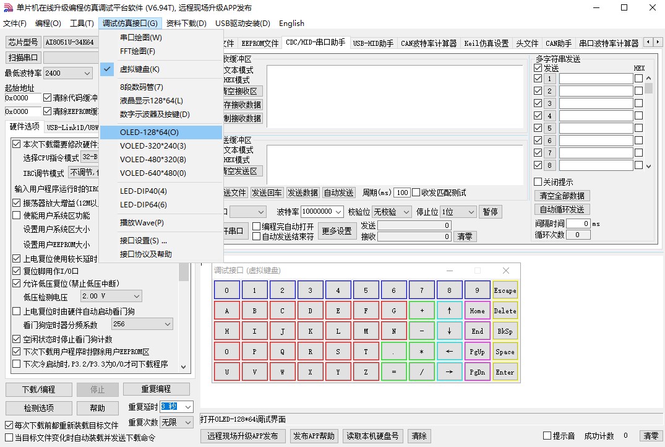
Task: Click the period key on virtual keyboard
Action: click(x=393, y=352)
